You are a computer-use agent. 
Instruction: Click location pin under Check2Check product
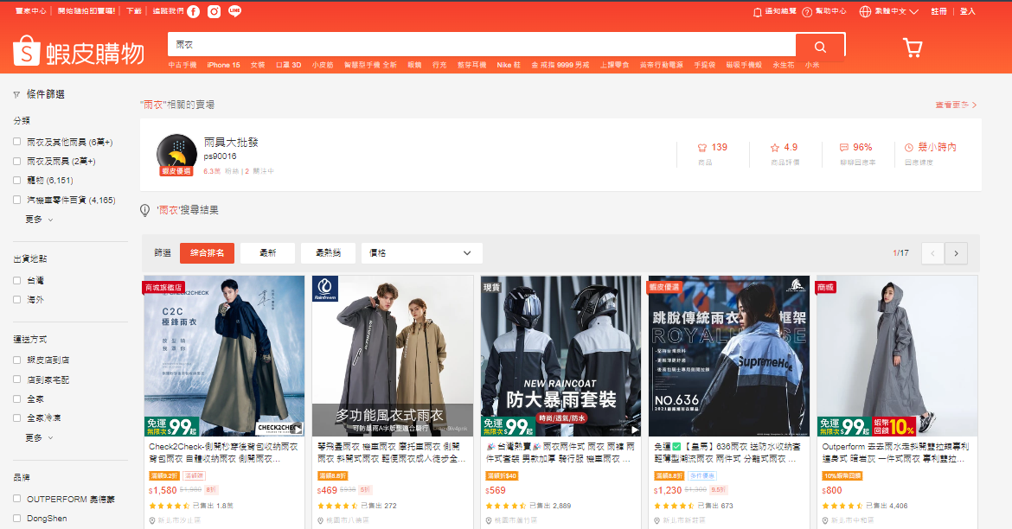(152, 520)
